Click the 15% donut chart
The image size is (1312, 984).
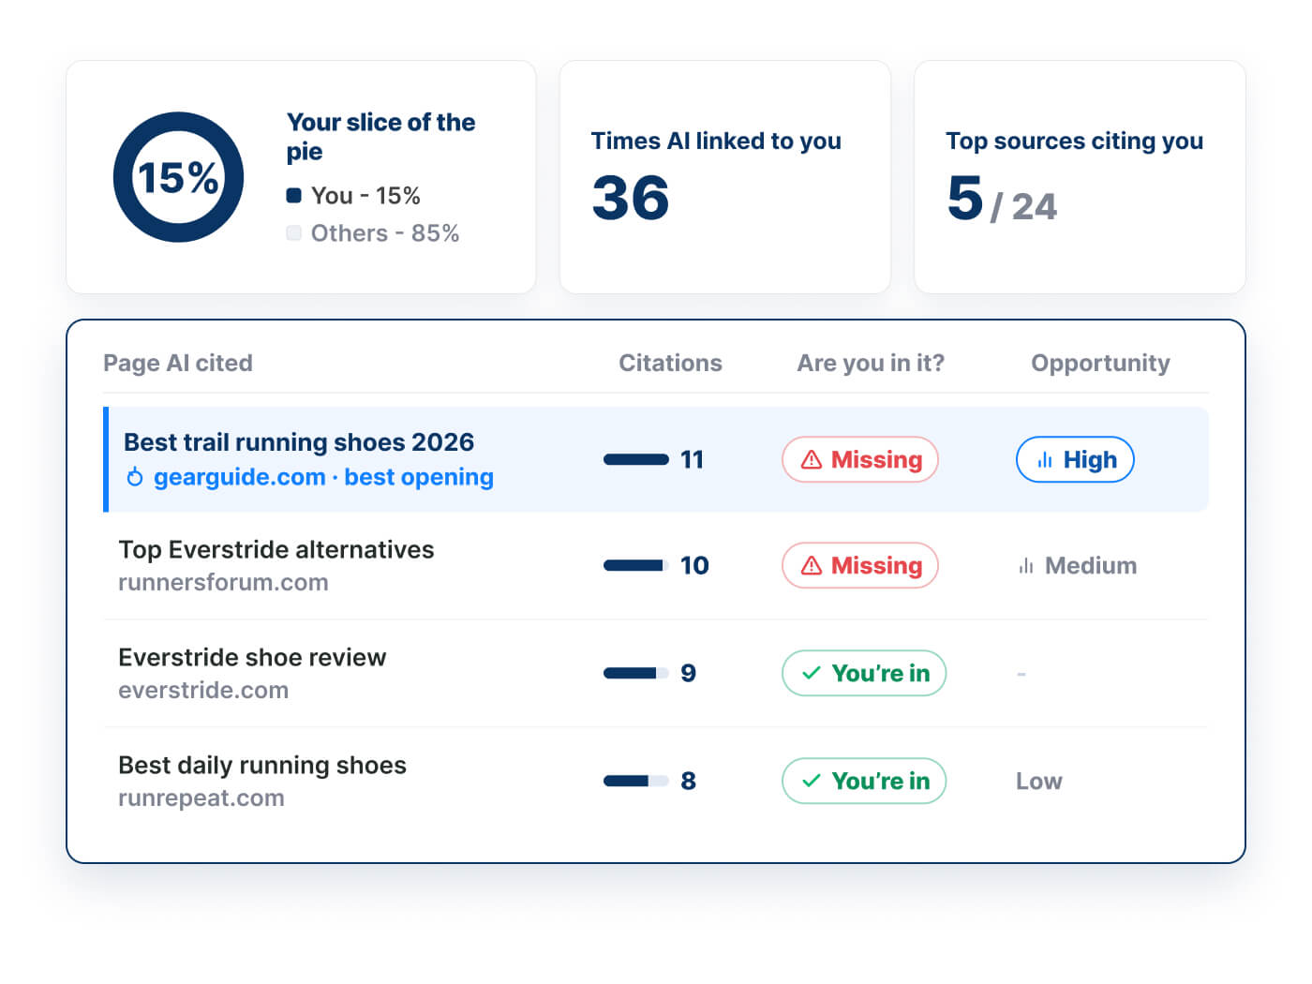click(178, 177)
